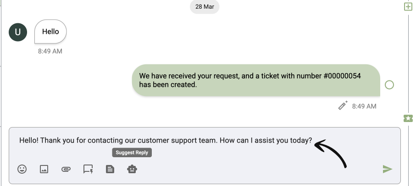The width and height of the screenshot is (416, 186).
Task: Send the message with the arrow icon
Action: [388, 169]
